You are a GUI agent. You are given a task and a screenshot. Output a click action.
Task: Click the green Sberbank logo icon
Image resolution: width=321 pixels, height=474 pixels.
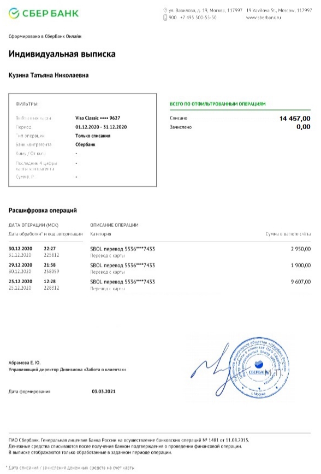pos(14,13)
